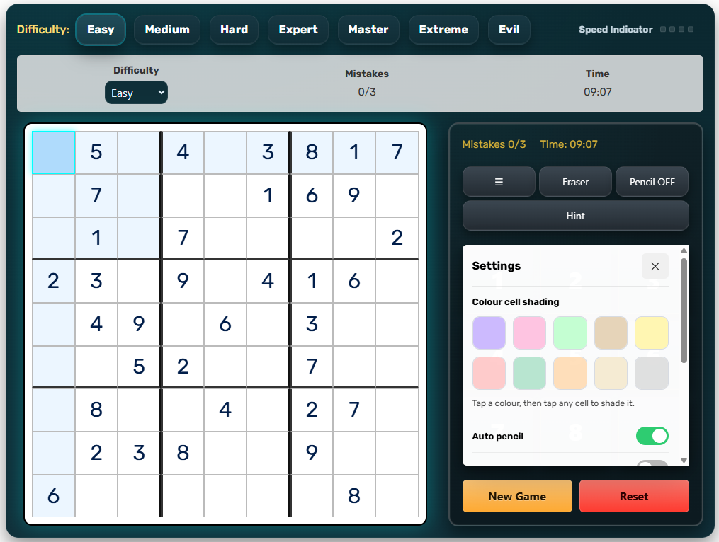Close the Settings panel
The width and height of the screenshot is (719, 542).
point(655,266)
